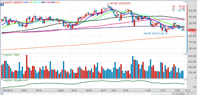The image size is (197, 95).
Task: Maximize the price chart pane
Action: point(184,2)
